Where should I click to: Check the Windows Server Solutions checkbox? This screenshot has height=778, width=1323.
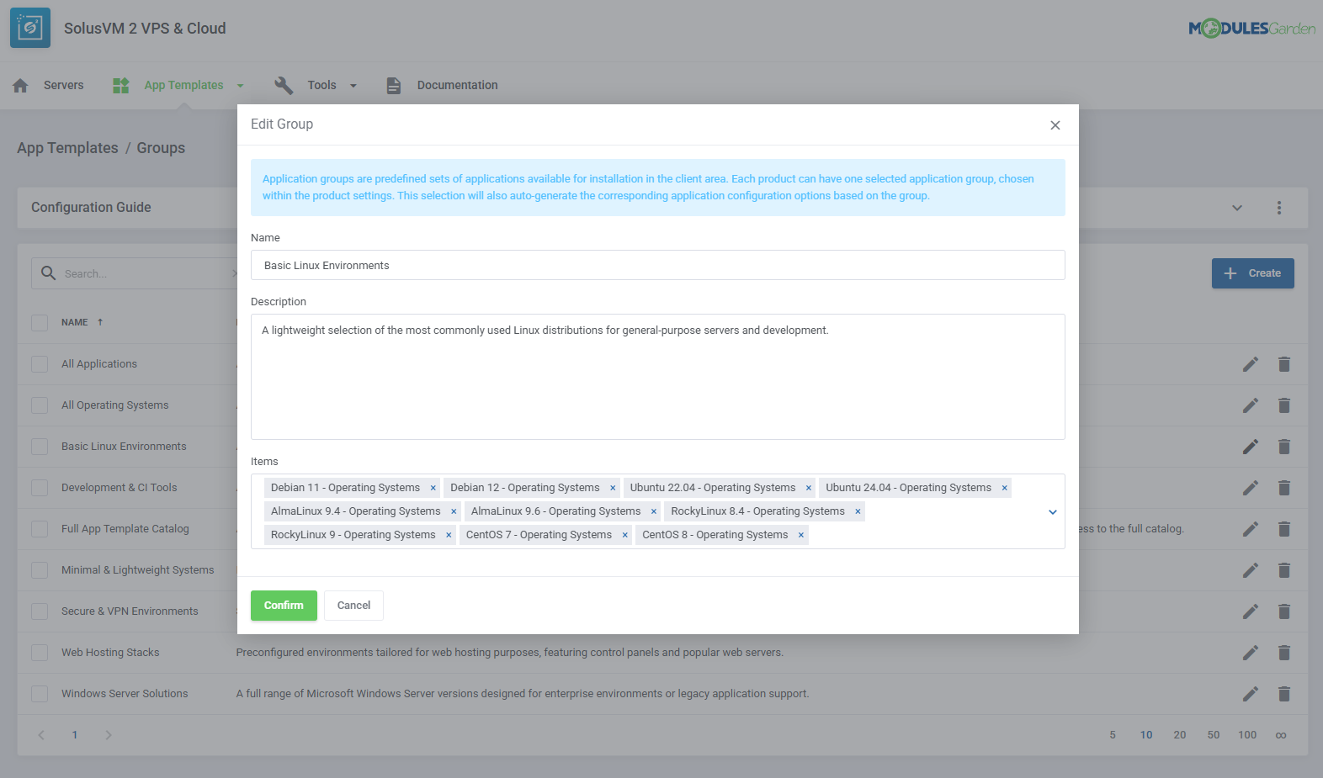40,694
